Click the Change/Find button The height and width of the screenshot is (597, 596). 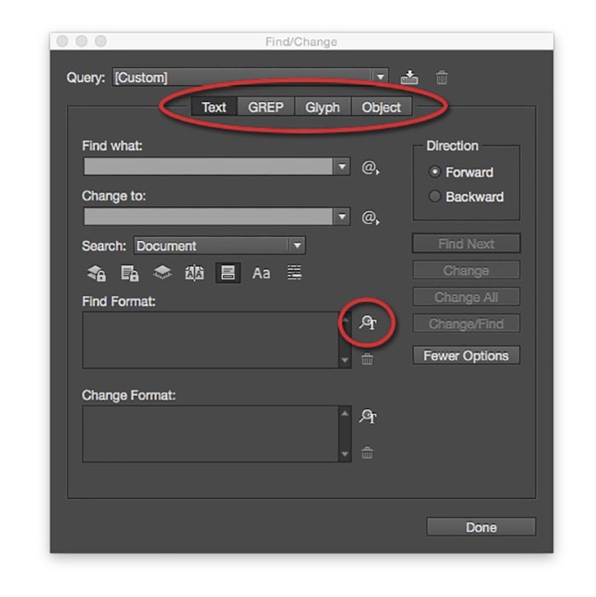467,324
